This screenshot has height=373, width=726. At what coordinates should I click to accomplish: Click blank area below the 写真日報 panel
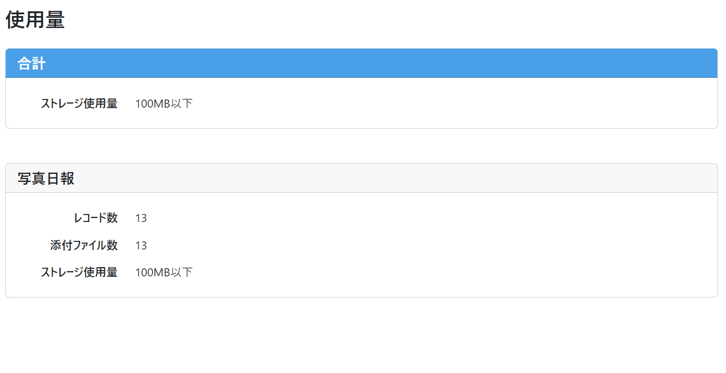coord(362,335)
